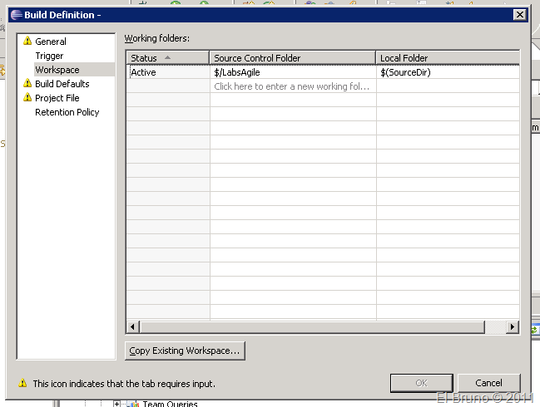540x407 pixels.
Task: Select the $/LabsAgile source folder cell
Action: point(291,72)
